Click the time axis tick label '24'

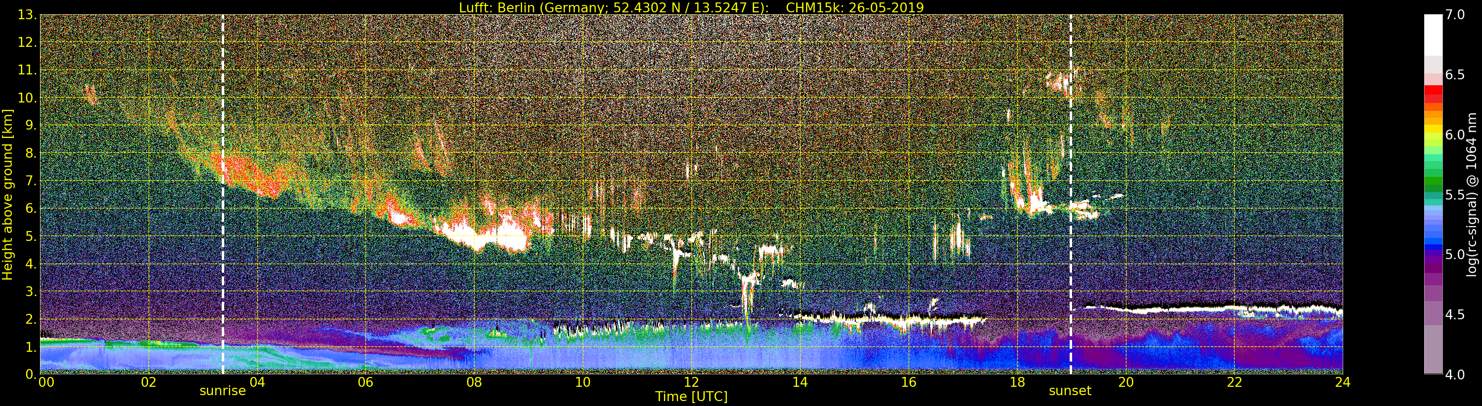tap(1343, 382)
